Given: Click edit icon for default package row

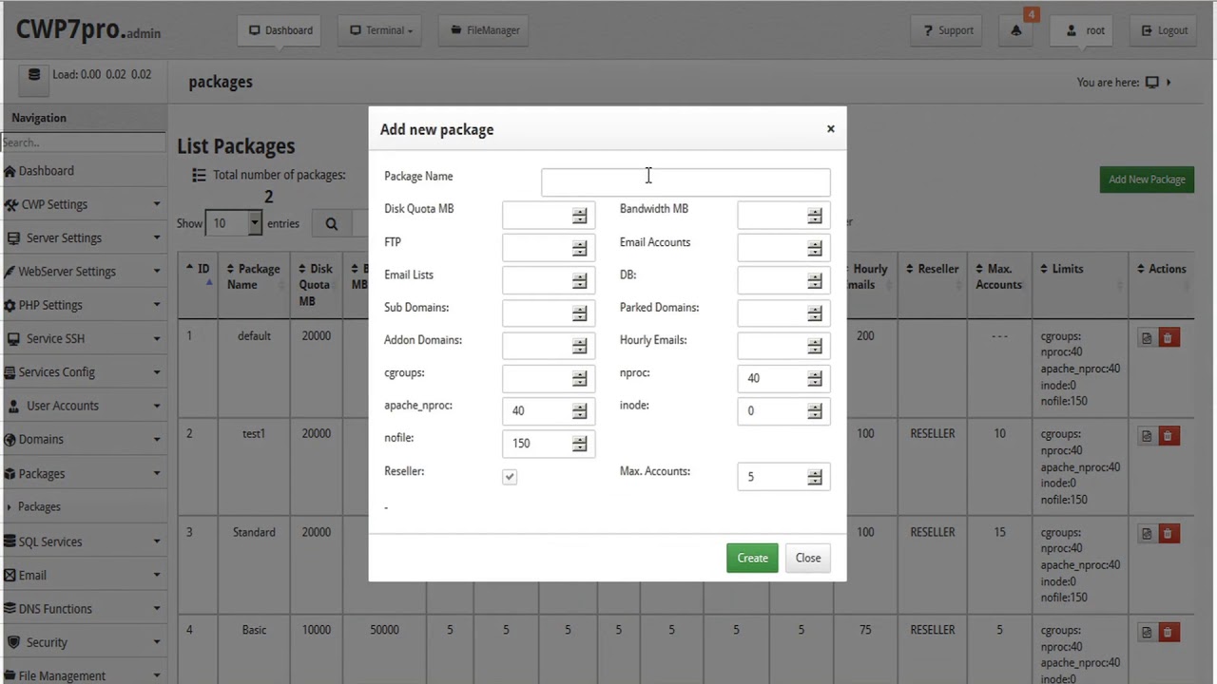Looking at the screenshot, I should 1147,338.
